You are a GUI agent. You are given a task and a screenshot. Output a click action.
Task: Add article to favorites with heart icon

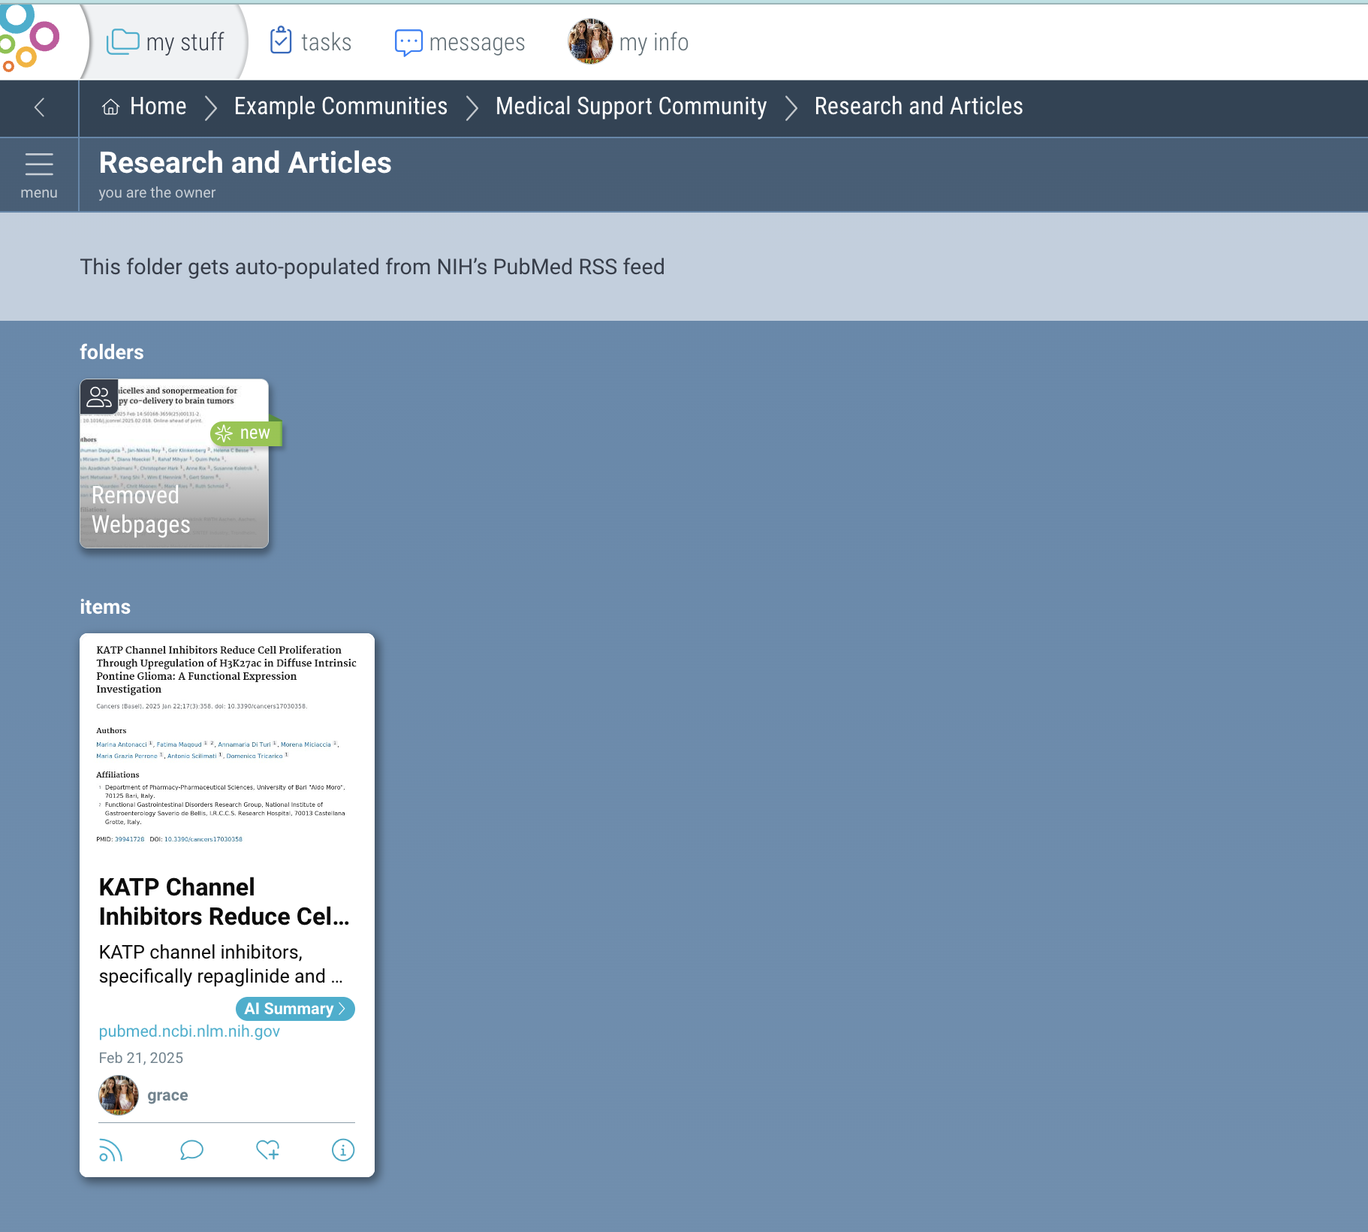(x=267, y=1150)
